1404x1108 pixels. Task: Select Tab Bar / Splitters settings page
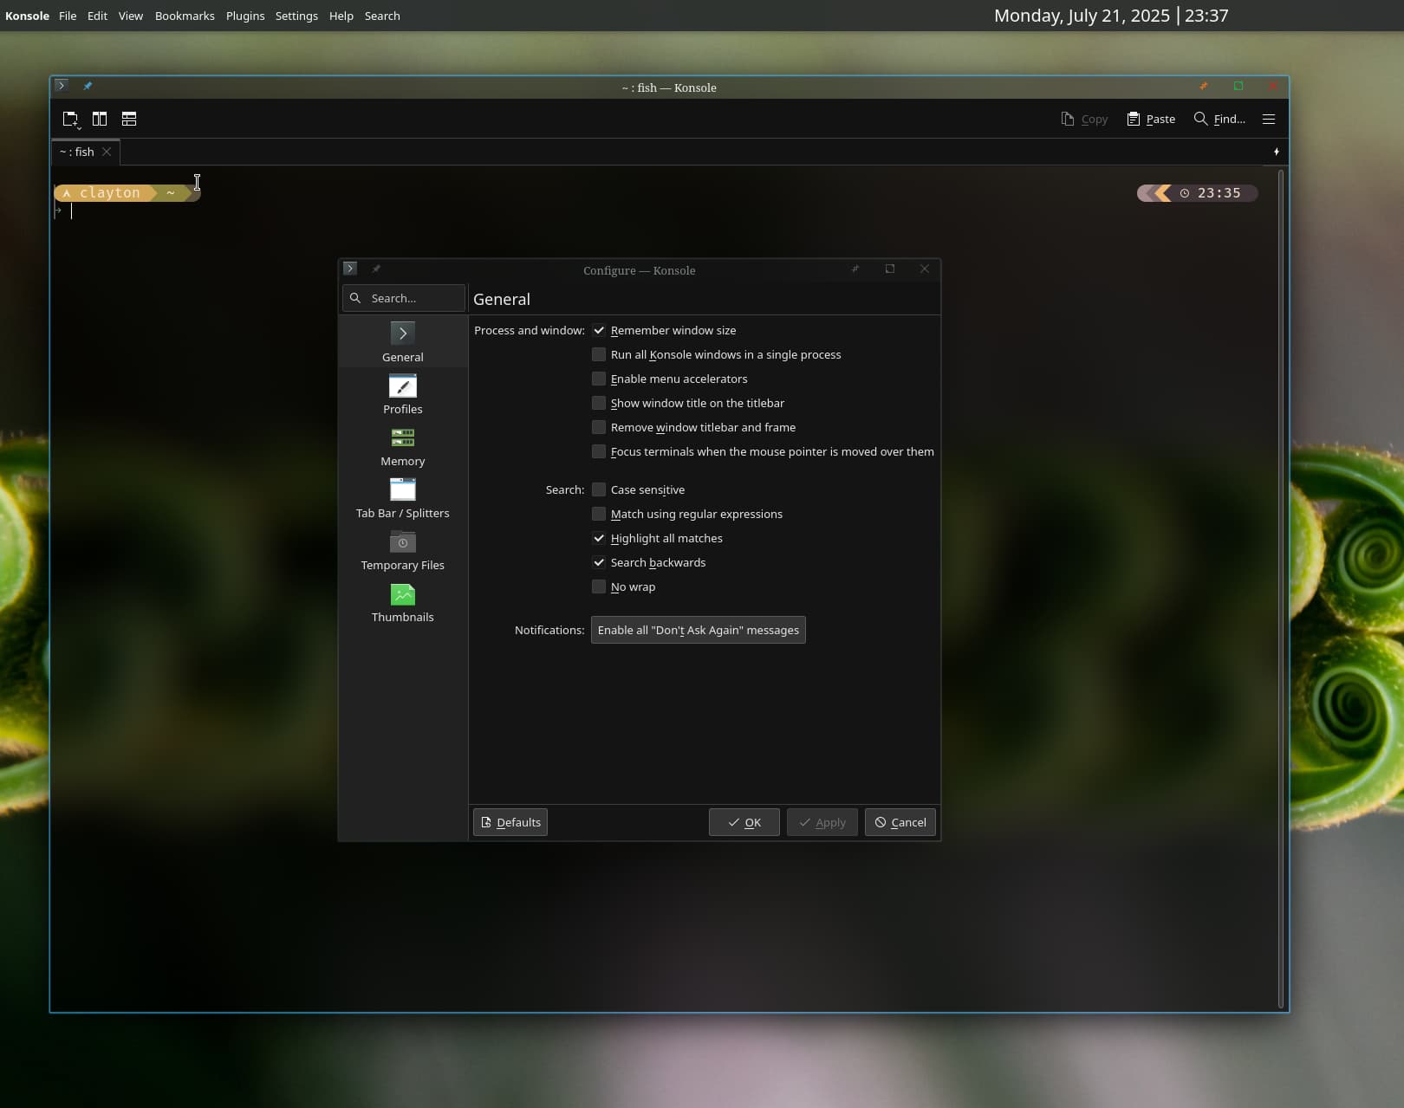click(x=402, y=498)
